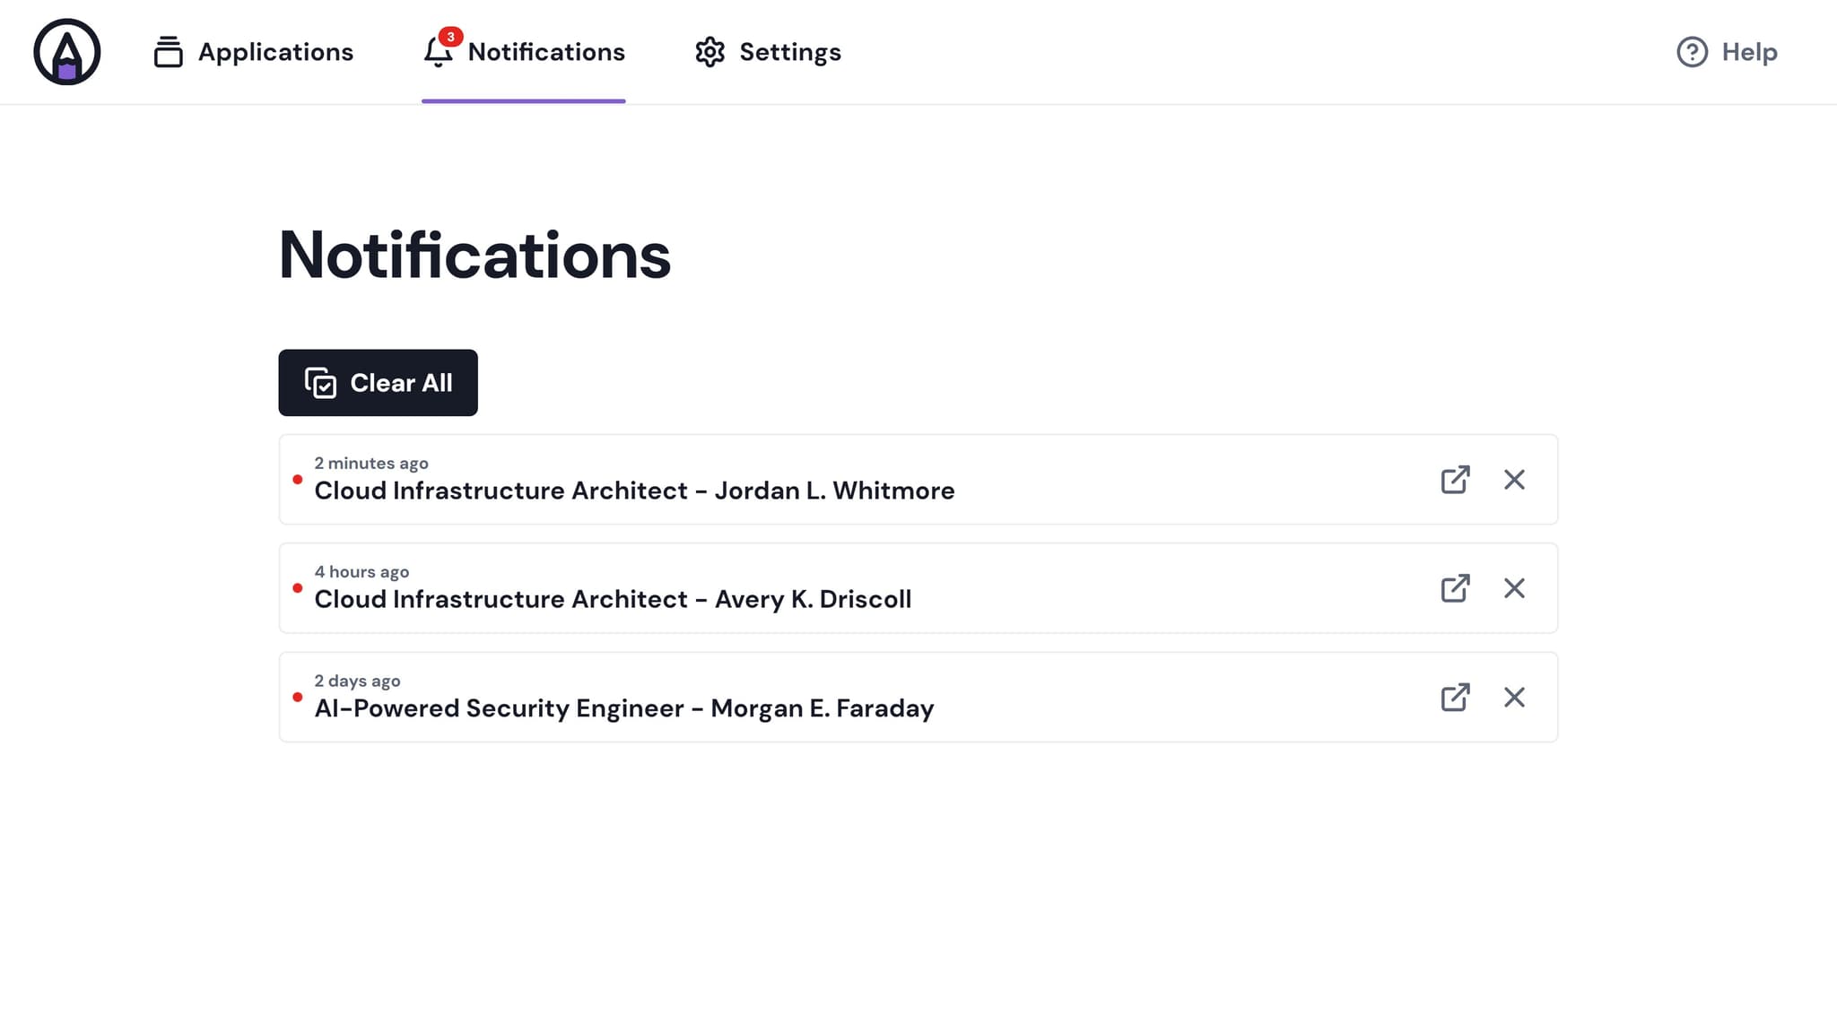Open the Applications tab
This screenshot has height=1033, width=1837.
tap(253, 52)
